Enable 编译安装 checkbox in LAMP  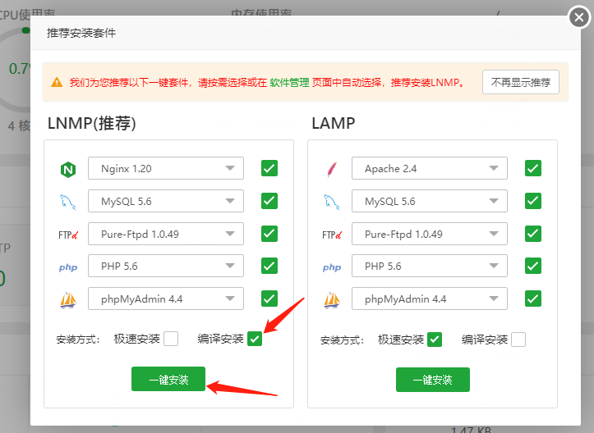(x=518, y=340)
